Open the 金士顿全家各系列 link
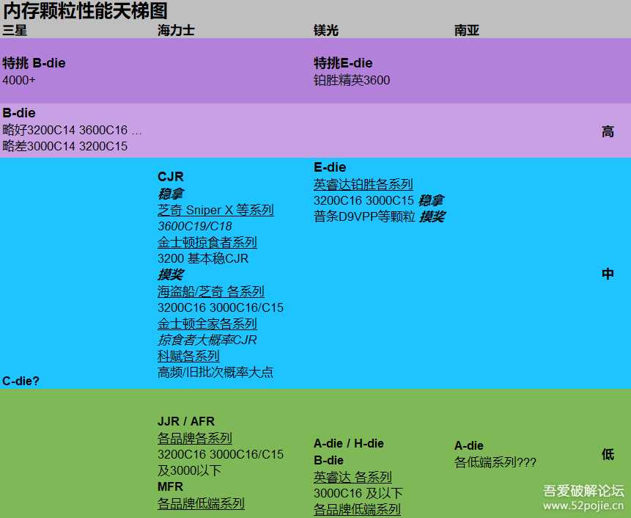Image resolution: width=631 pixels, height=518 pixels. (x=207, y=324)
